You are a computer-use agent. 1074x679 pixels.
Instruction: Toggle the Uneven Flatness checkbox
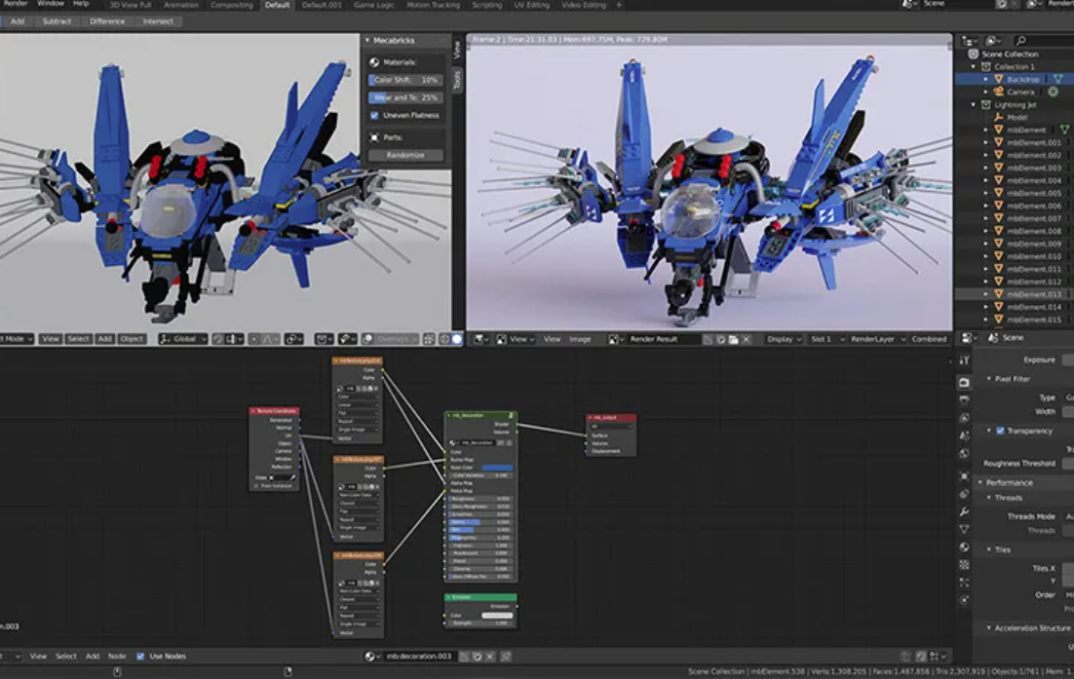[374, 116]
